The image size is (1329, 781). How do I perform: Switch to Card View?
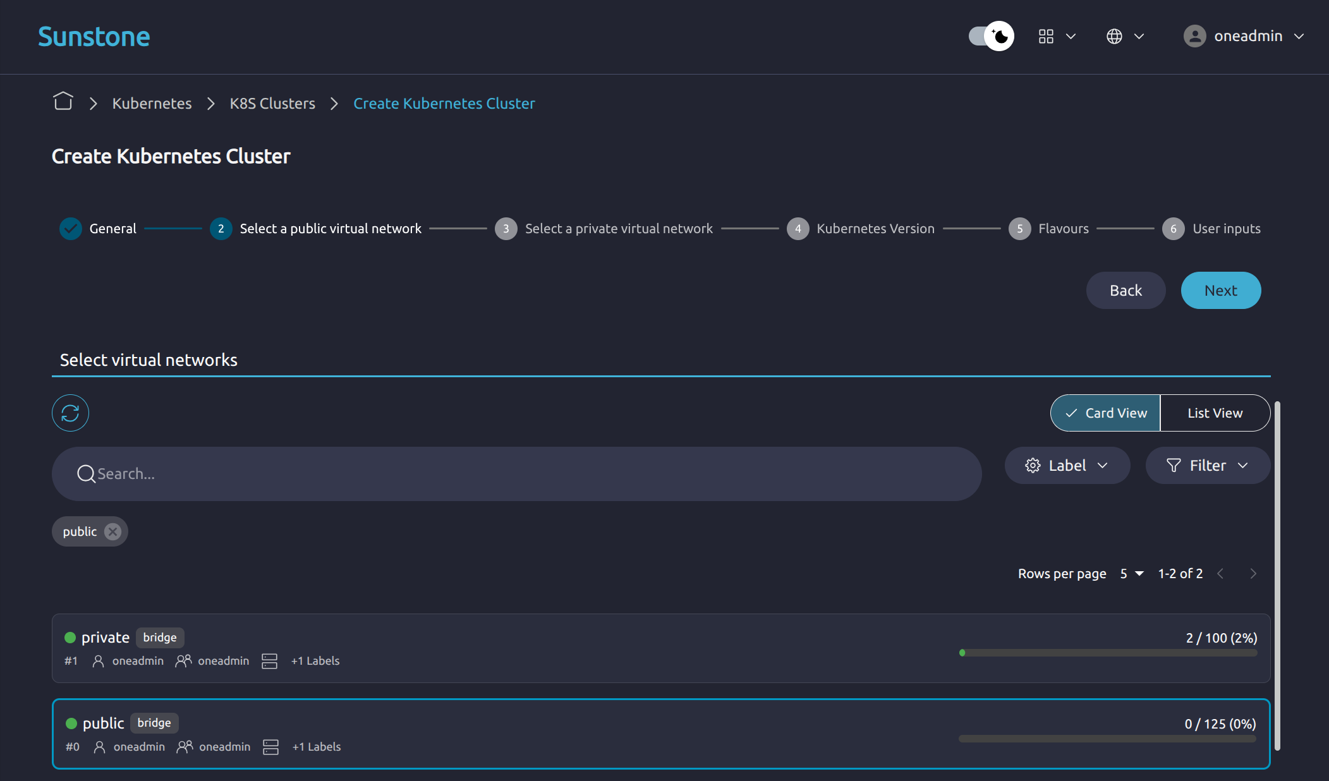point(1105,413)
